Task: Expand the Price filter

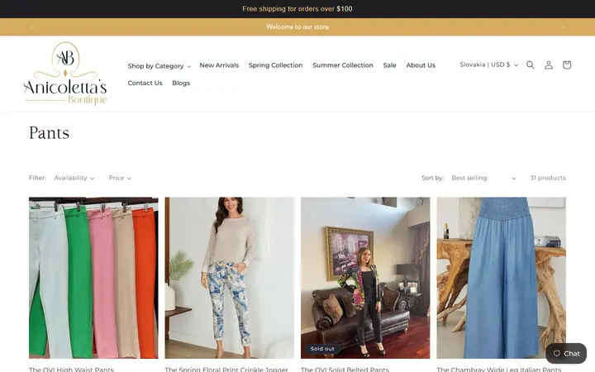Action: click(x=120, y=178)
